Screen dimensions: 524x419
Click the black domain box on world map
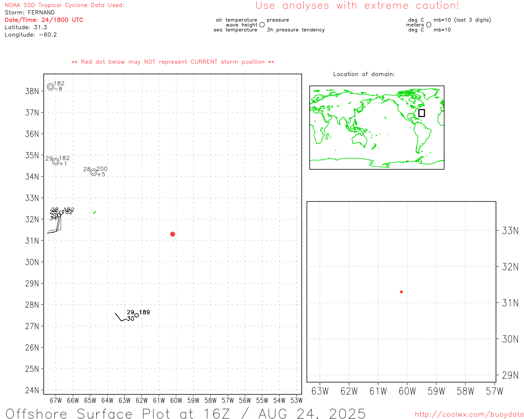click(x=422, y=113)
